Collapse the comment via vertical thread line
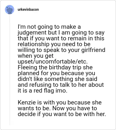Screen dimensions: 116x130 tap(10, 70)
